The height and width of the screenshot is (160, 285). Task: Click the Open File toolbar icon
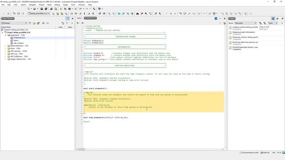pos(34,9)
